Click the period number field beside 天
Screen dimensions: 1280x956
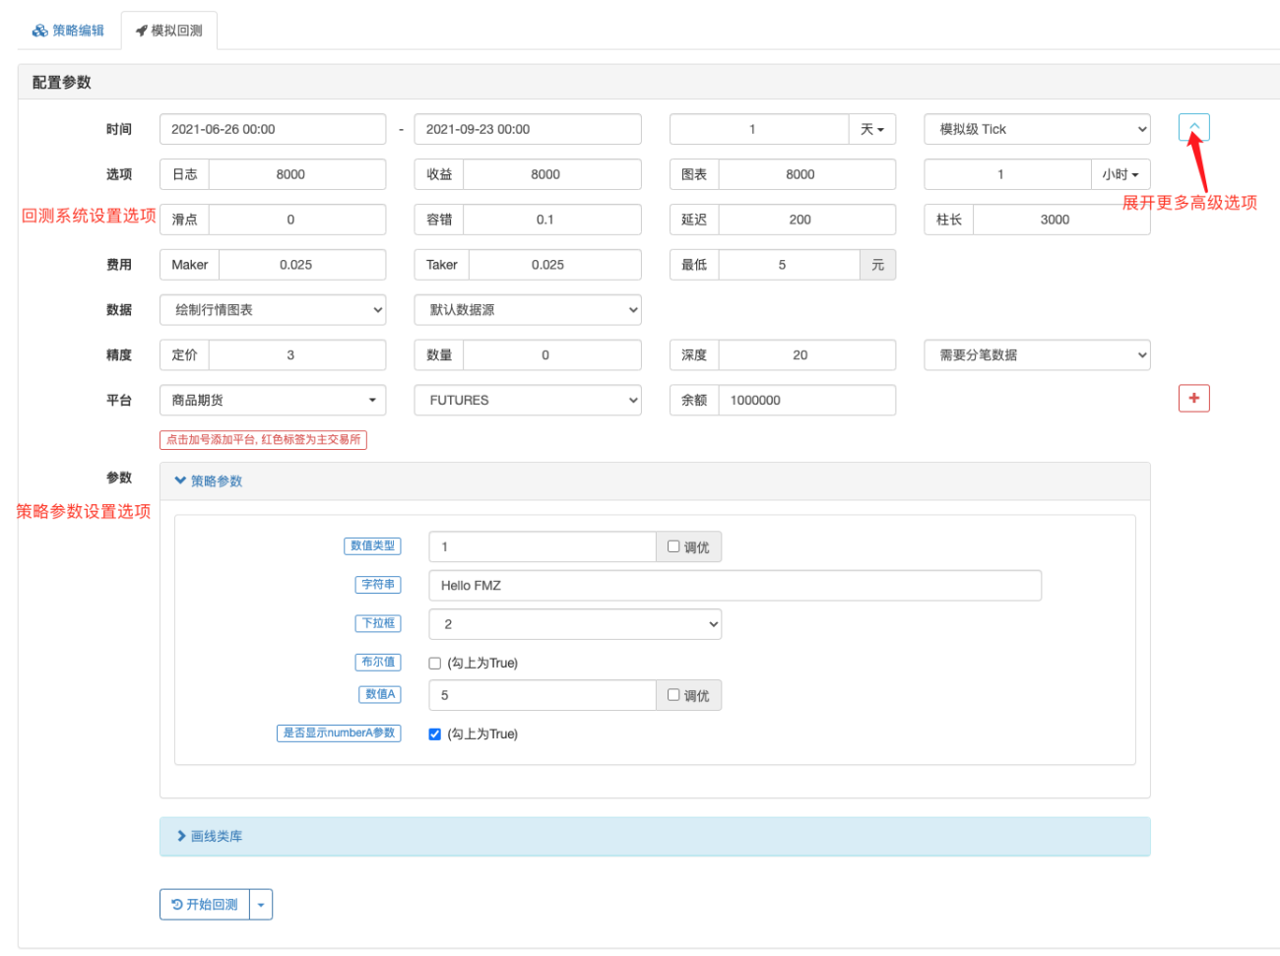pyautogui.click(x=759, y=129)
